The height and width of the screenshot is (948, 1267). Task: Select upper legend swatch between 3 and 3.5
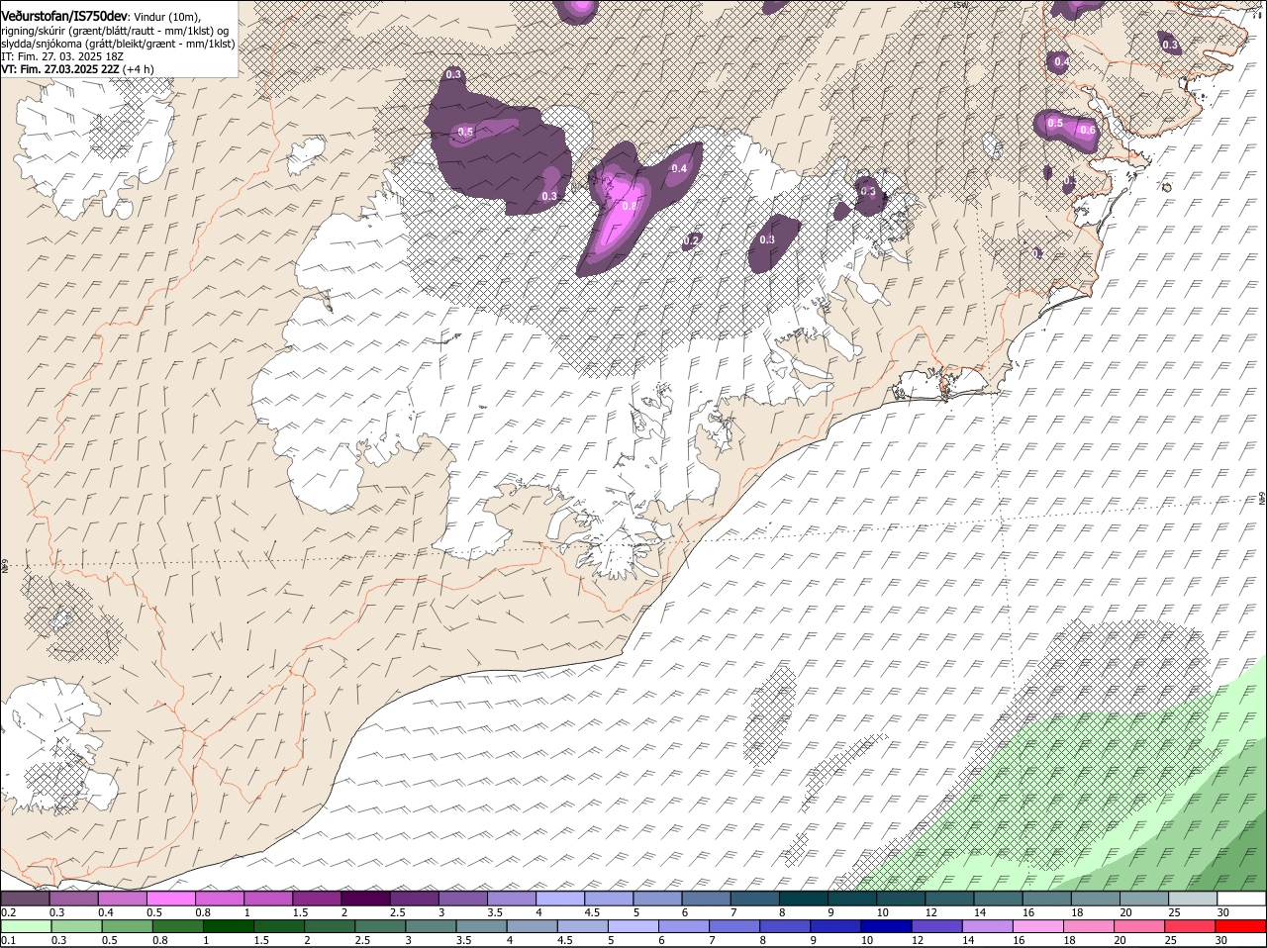coord(463,899)
